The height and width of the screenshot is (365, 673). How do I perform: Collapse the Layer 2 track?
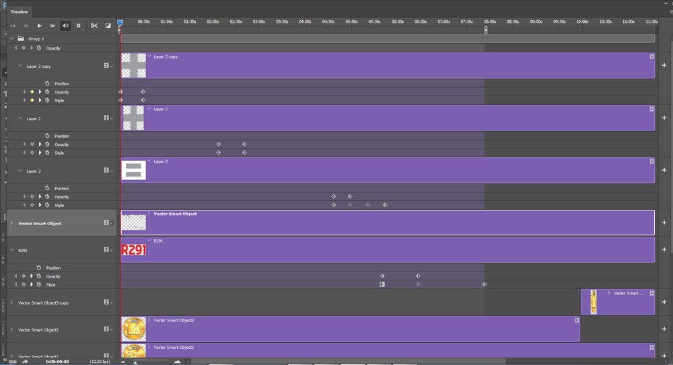20,118
